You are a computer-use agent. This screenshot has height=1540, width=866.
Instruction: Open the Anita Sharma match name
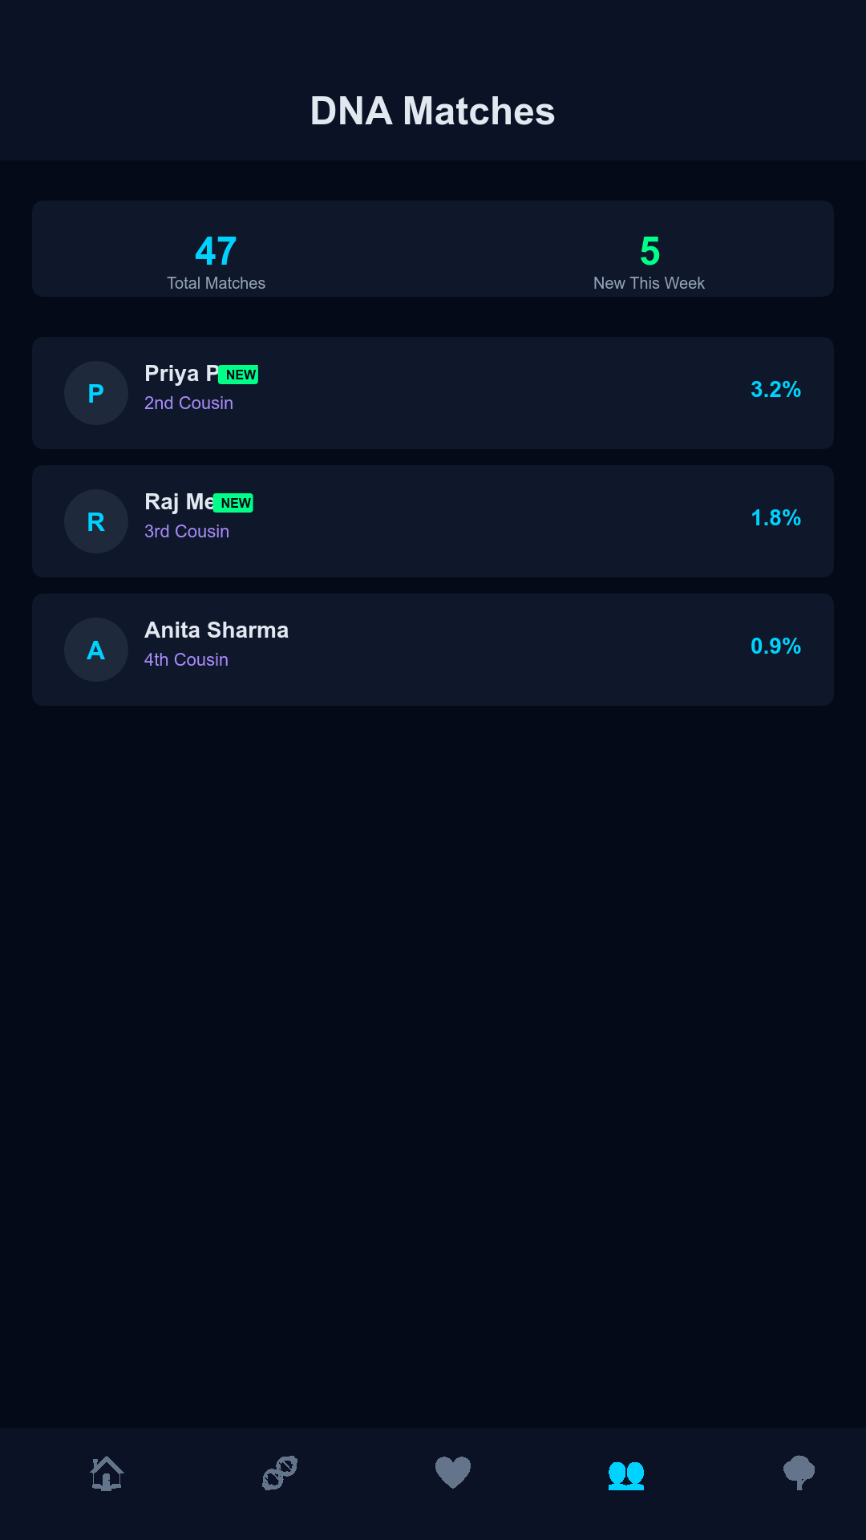tap(216, 630)
